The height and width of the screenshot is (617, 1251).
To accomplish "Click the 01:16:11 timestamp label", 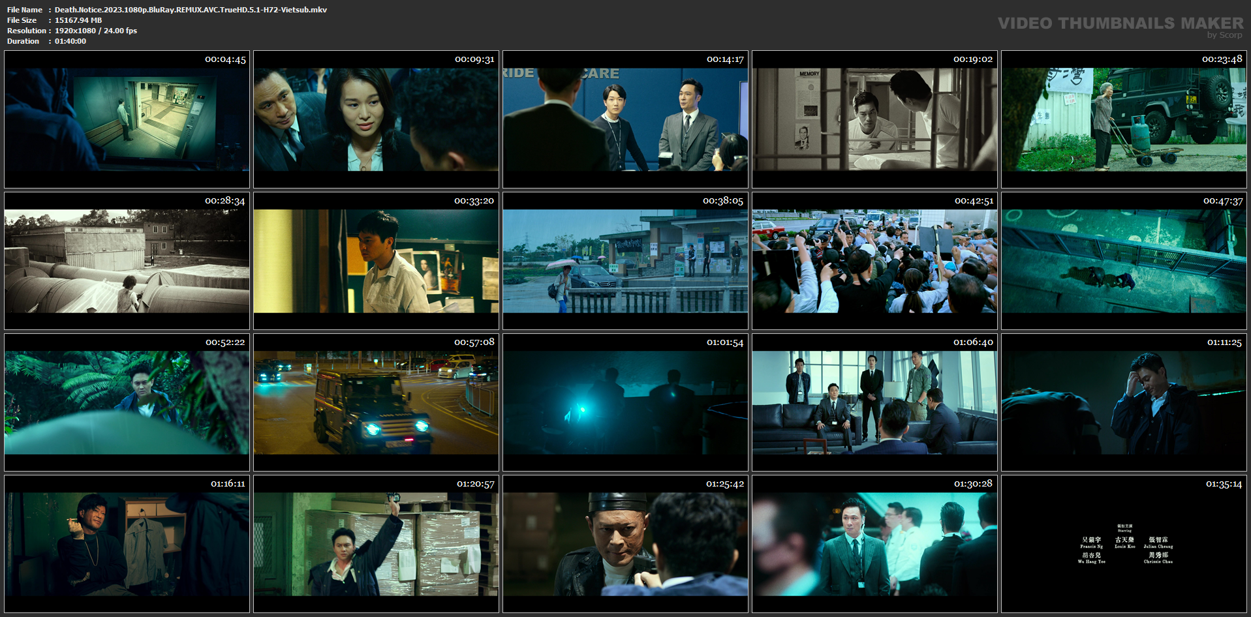I will pos(228,484).
